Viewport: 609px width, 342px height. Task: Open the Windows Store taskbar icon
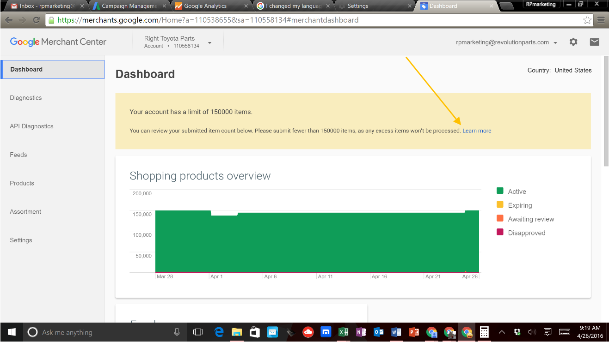[x=254, y=332]
